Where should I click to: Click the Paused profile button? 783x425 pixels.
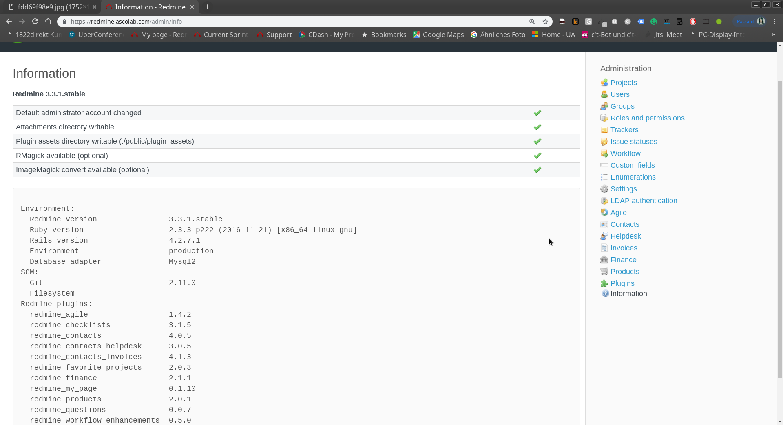tap(750, 22)
